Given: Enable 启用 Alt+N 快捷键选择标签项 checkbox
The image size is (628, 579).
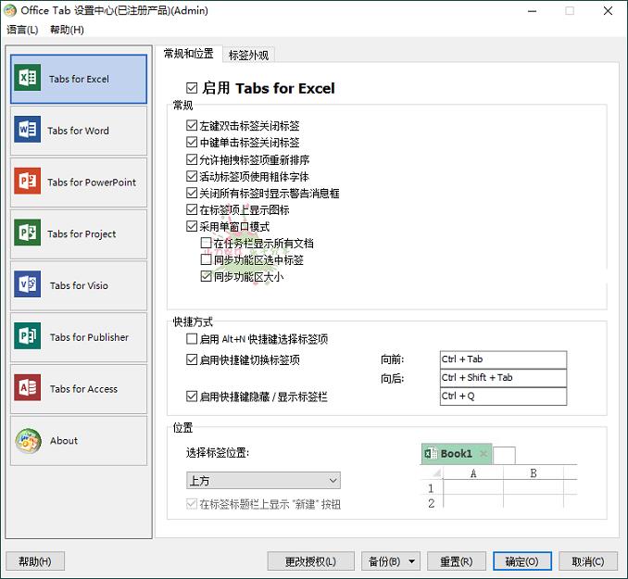Looking at the screenshot, I should [192, 340].
